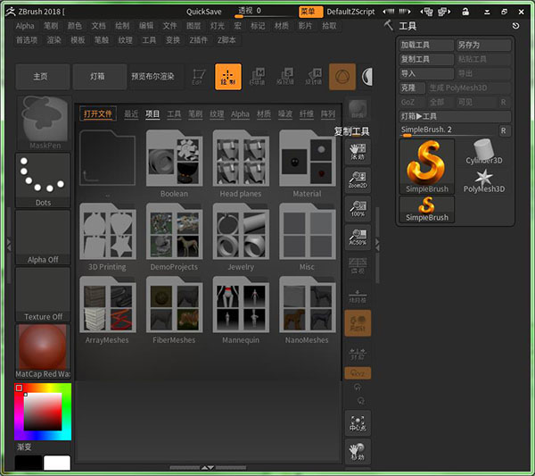
Task: Click the Y-axis rotation icon
Action: tap(358, 388)
